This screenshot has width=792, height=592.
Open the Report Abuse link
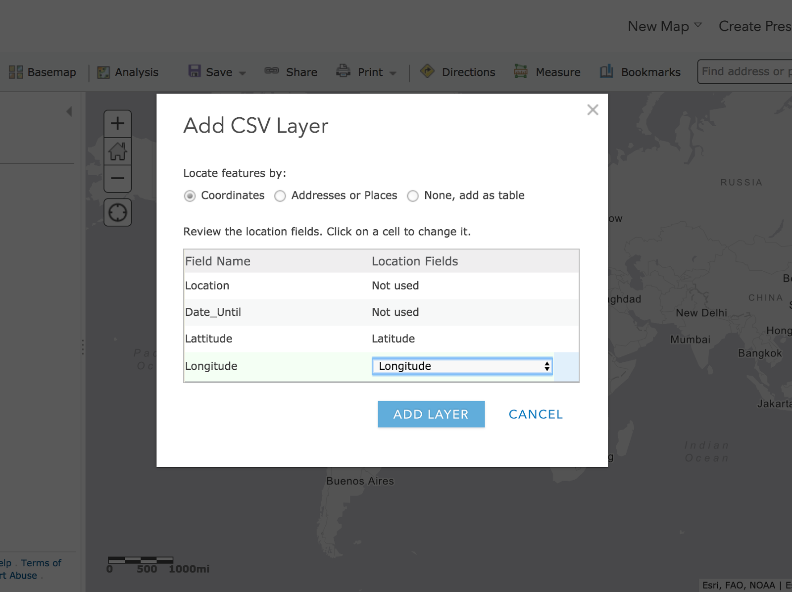coord(18,576)
